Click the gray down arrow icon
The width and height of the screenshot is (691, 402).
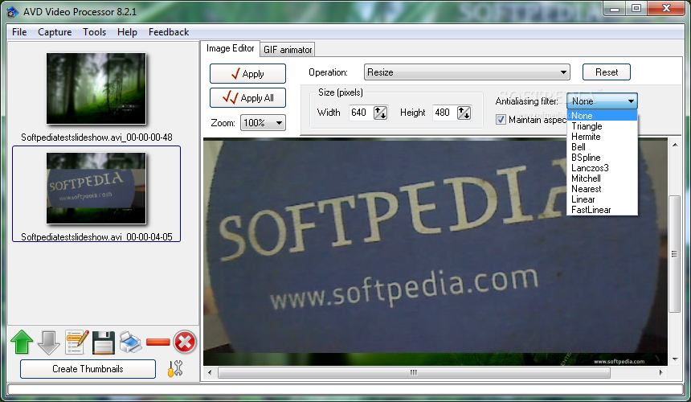pyautogui.click(x=49, y=343)
